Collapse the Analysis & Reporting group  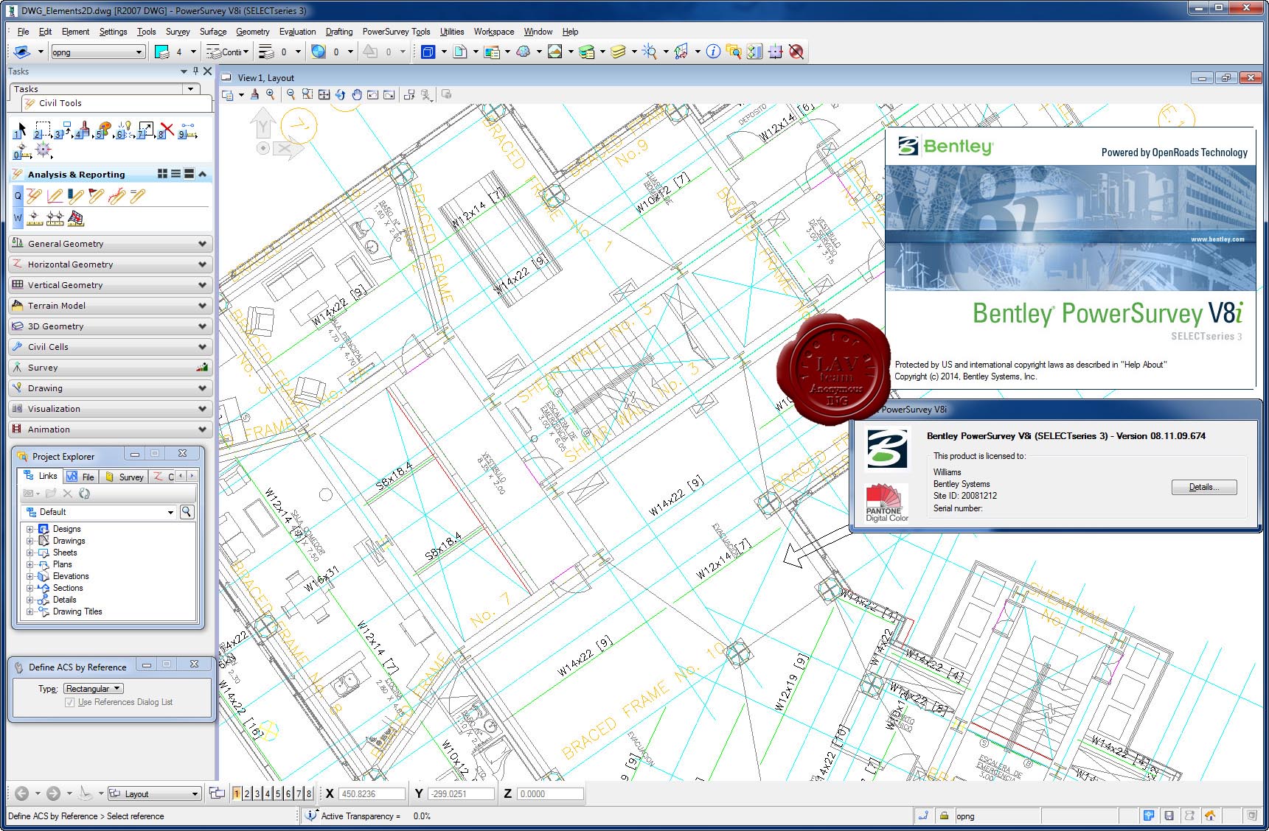tap(202, 174)
